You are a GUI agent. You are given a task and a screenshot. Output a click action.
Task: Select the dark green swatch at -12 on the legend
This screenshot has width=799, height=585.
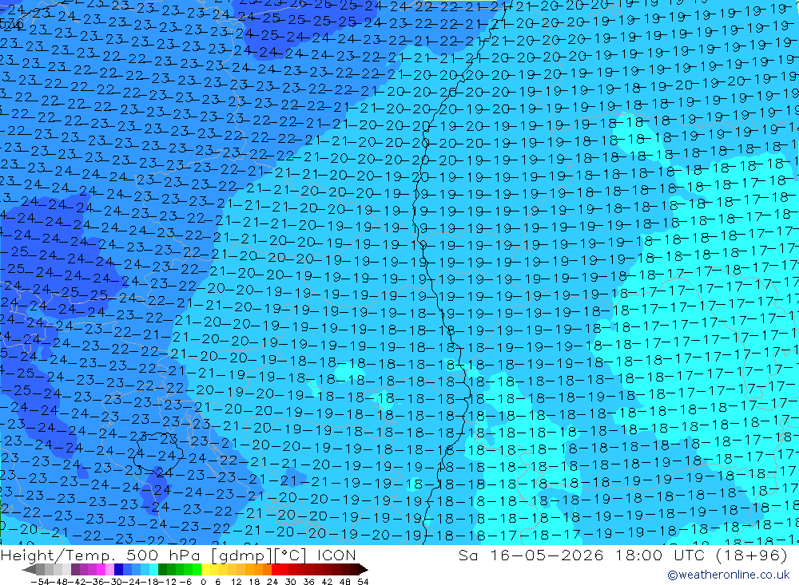[x=162, y=570]
